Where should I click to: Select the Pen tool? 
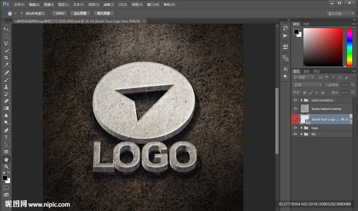[6, 130]
